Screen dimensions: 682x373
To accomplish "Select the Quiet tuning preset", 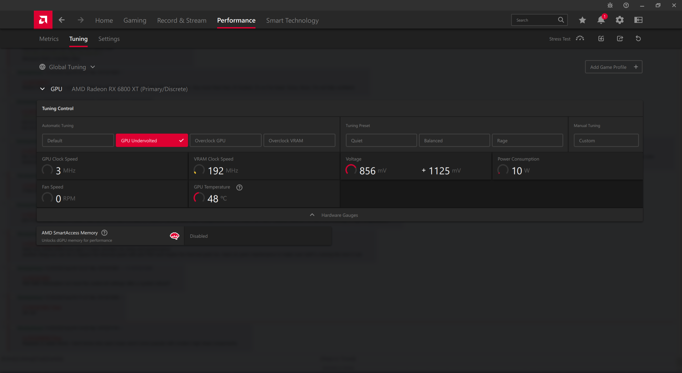I will [381, 140].
